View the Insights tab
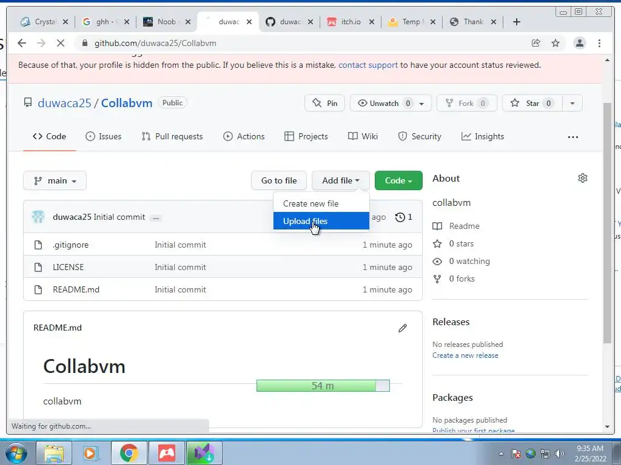Viewport: 621px width, 465px height. pyautogui.click(x=482, y=136)
